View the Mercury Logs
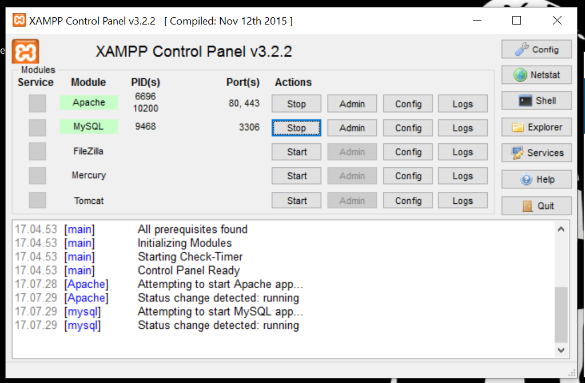The height and width of the screenshot is (383, 585). pyautogui.click(x=463, y=175)
